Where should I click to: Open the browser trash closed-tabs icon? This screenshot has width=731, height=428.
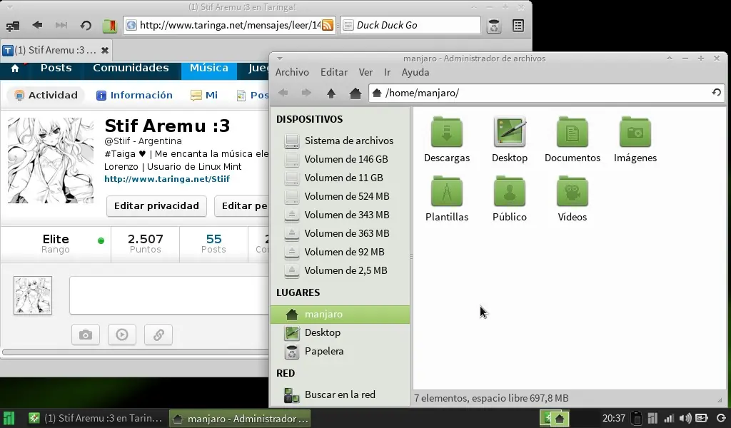tap(494, 26)
